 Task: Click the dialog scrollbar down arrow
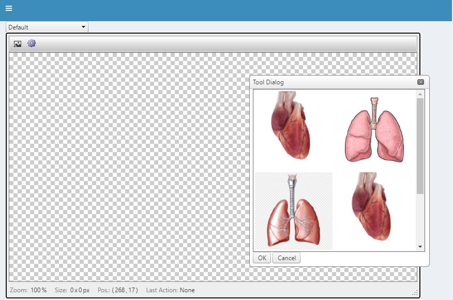[420, 247]
